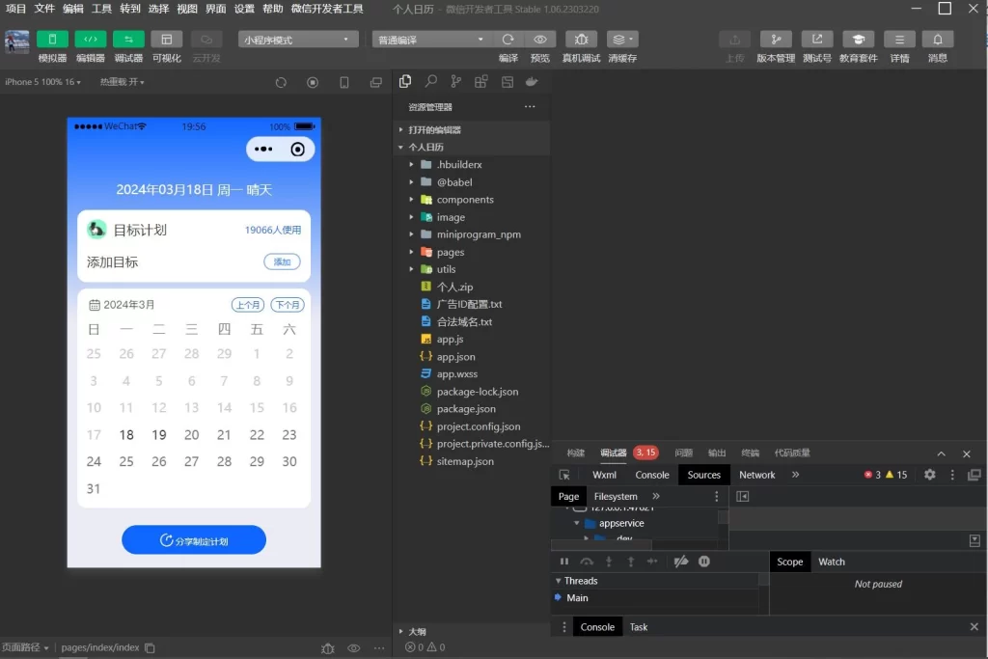Open the 消息 notifications icon

[x=937, y=39]
